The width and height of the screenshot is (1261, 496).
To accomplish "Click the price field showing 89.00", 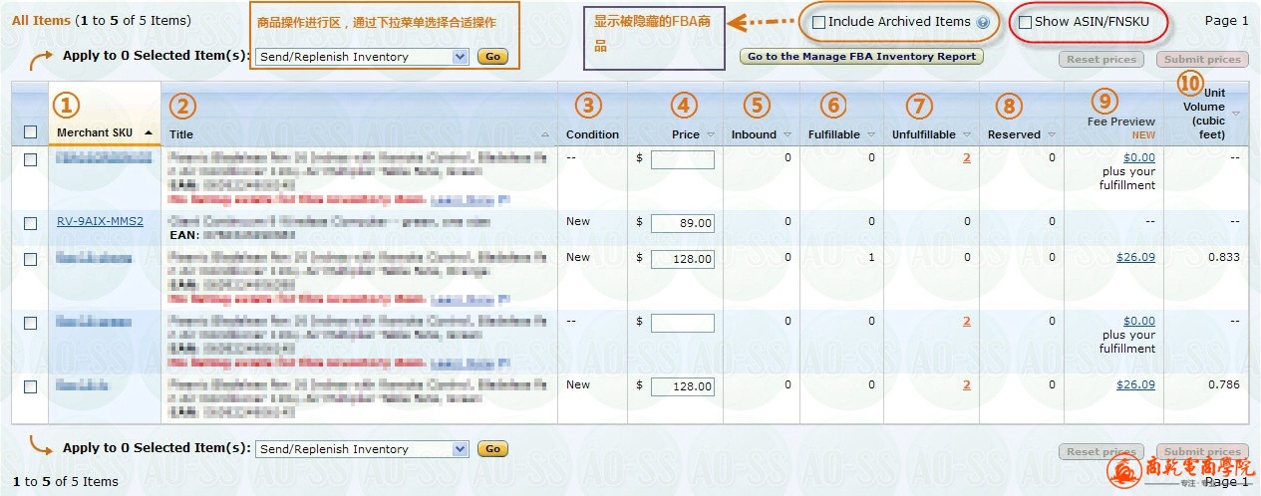I will coord(683,223).
